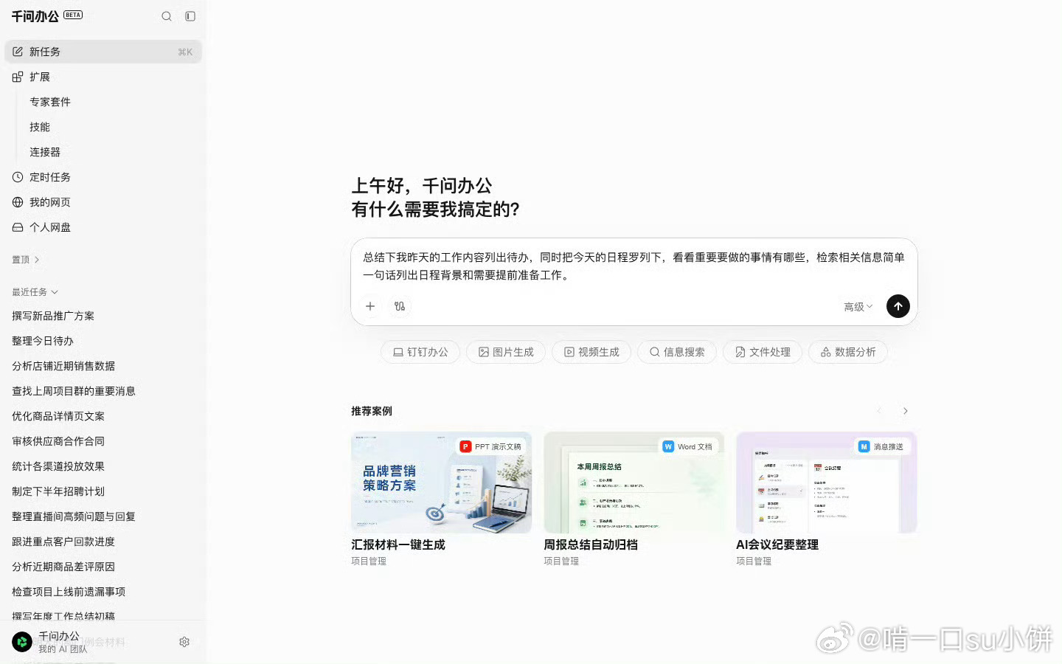Open 我的网页 in sidebar
The image size is (1062, 664).
coord(103,202)
